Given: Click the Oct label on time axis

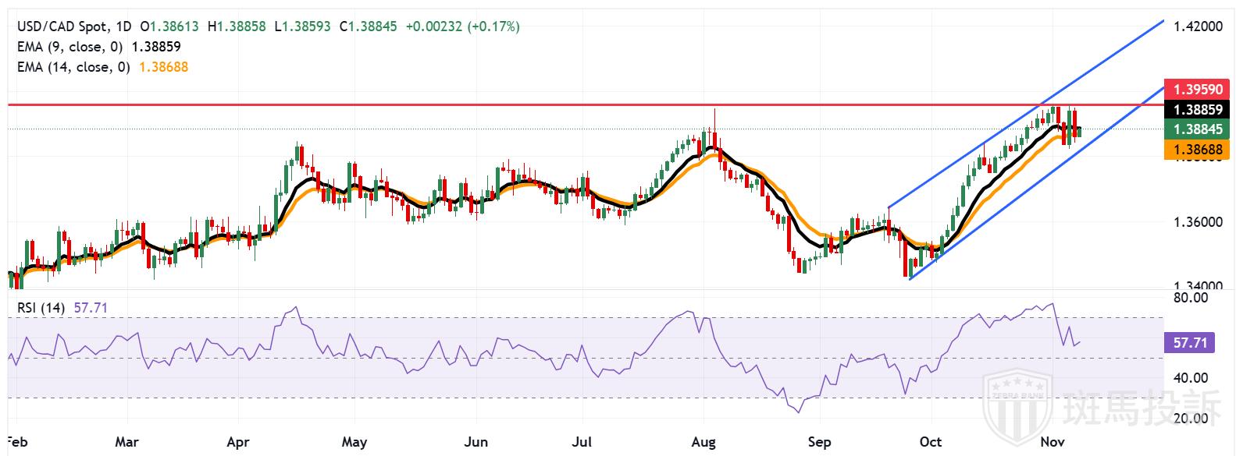Looking at the screenshot, I should [x=930, y=442].
